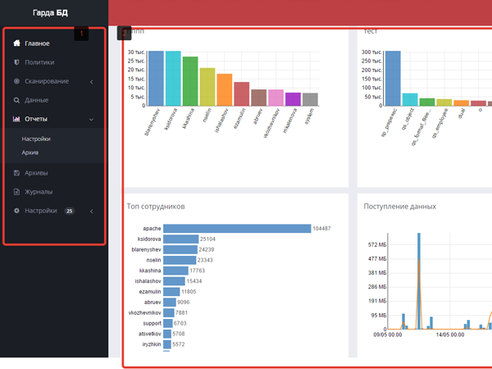
Task: Click the tallest spike in Поступление данных
Action: [419, 280]
